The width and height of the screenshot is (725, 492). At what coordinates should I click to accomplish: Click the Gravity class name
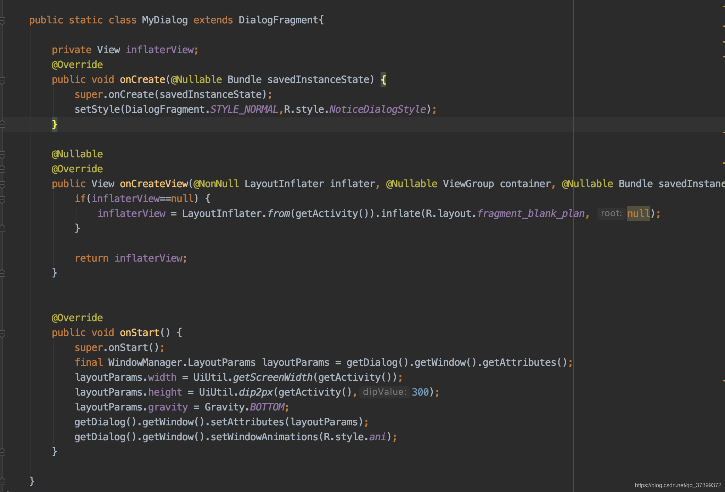(225, 407)
